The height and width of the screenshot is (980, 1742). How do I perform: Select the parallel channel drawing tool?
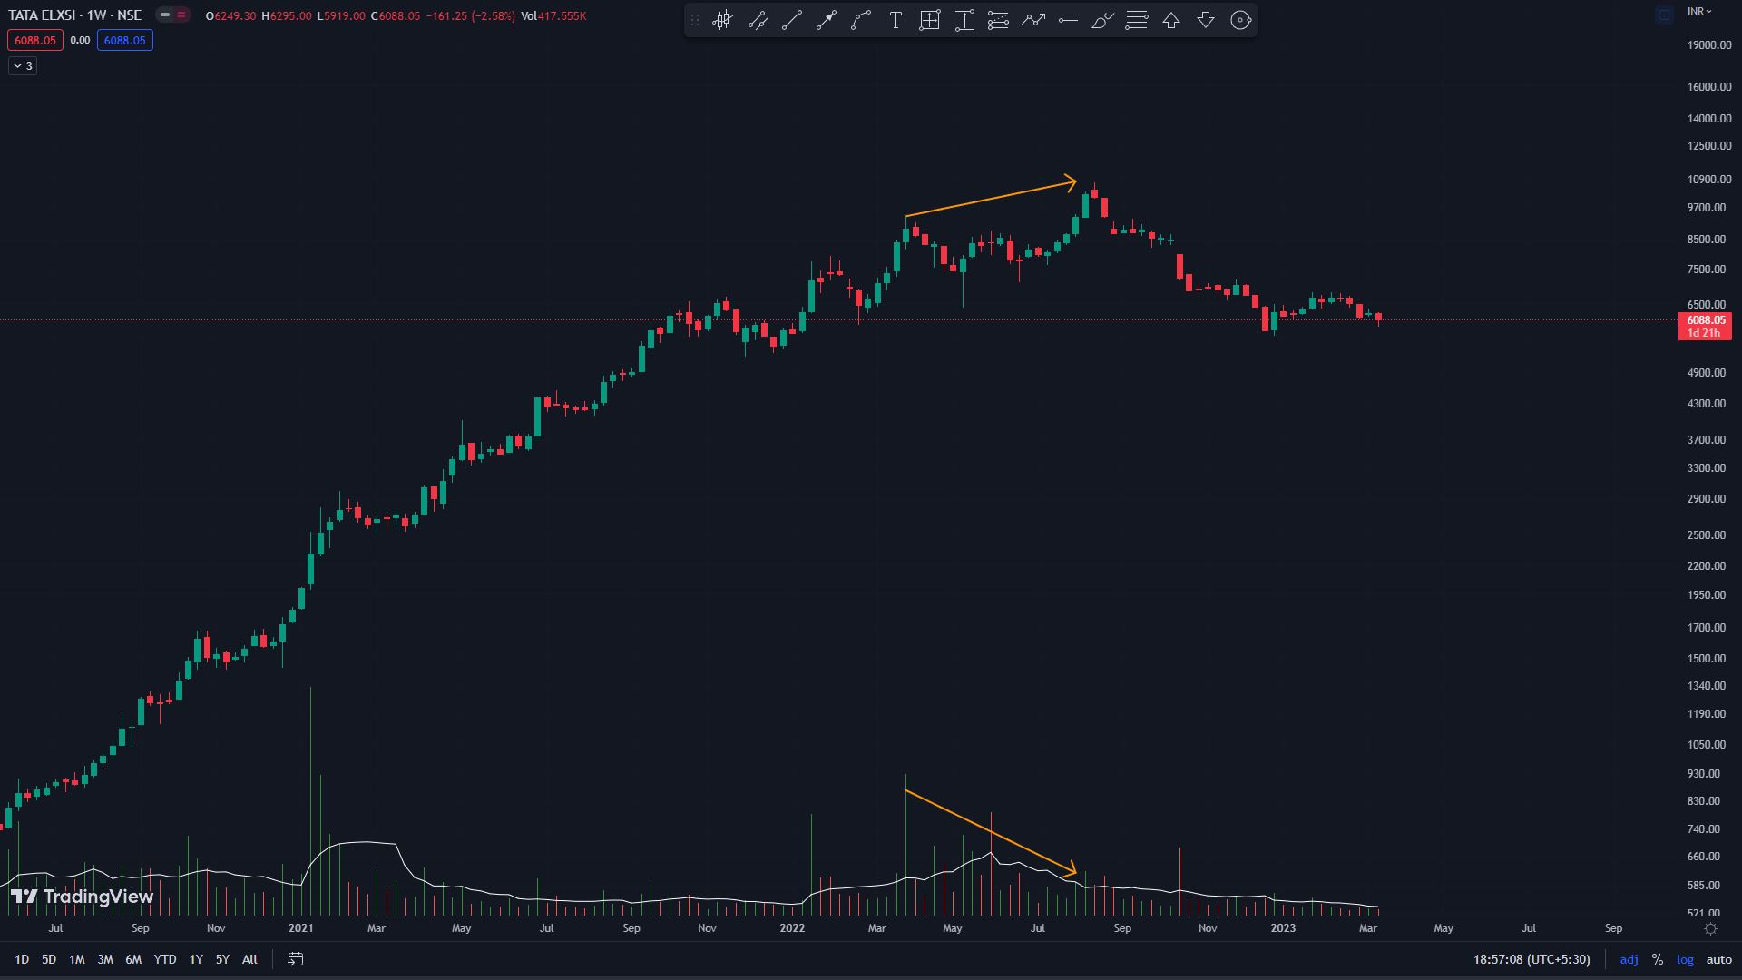[758, 20]
